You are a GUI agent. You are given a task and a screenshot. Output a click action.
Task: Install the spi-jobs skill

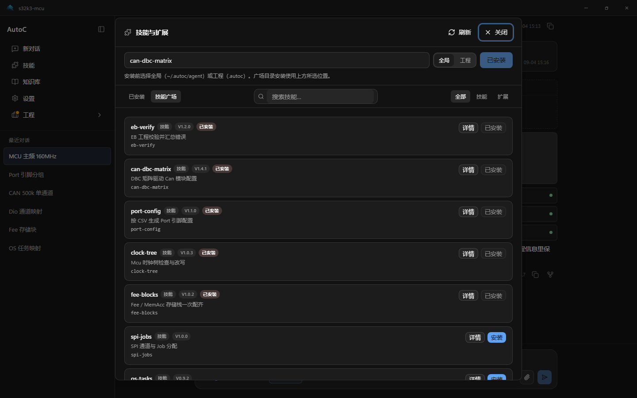click(x=497, y=337)
